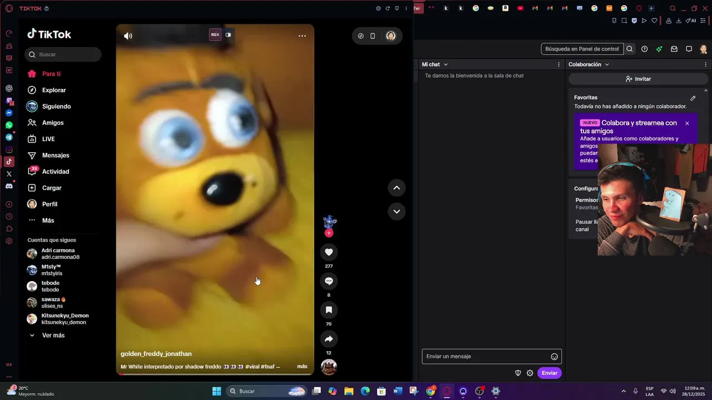Click the TikTok logo
Image resolution: width=712 pixels, height=400 pixels.
50,34
